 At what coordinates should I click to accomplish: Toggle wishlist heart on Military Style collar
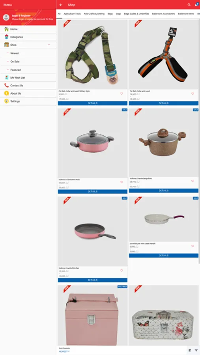coord(121,93)
